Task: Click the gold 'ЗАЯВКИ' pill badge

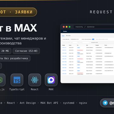Action: (x=18, y=12)
